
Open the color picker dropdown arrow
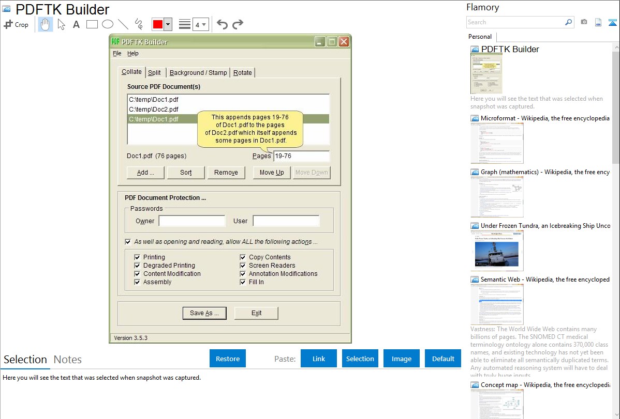tap(168, 24)
